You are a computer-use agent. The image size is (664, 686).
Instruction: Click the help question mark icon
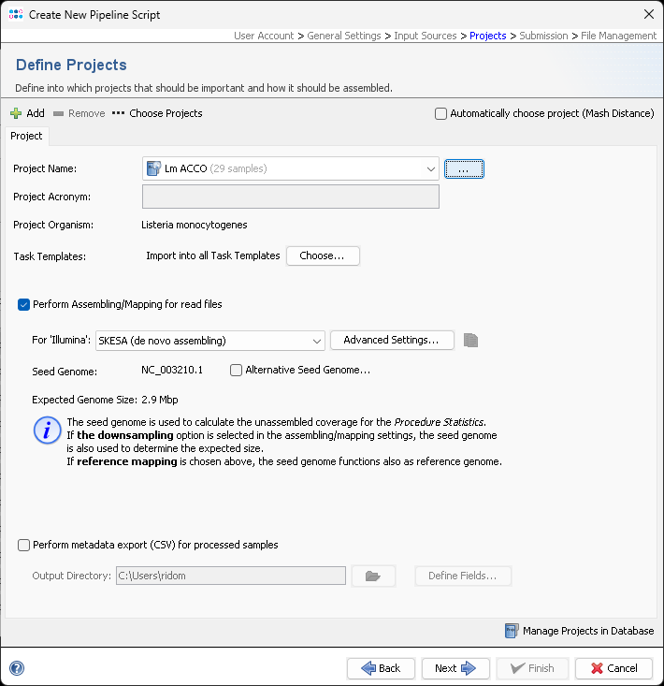[16, 668]
